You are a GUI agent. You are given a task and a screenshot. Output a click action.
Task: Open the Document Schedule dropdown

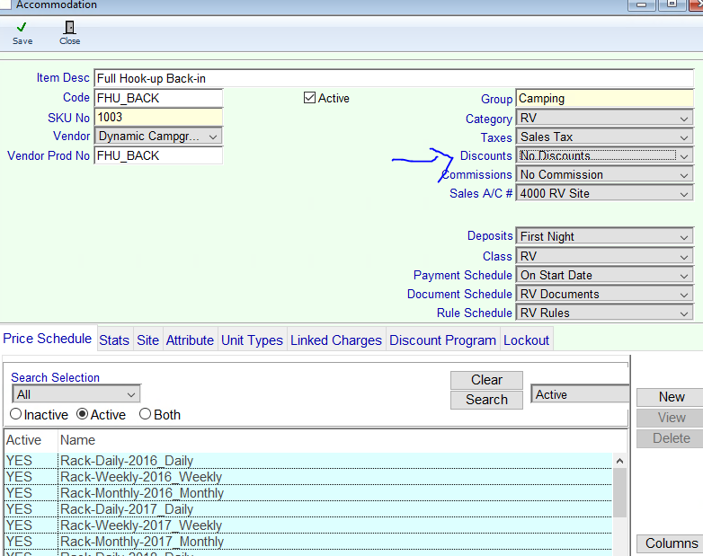click(604, 294)
